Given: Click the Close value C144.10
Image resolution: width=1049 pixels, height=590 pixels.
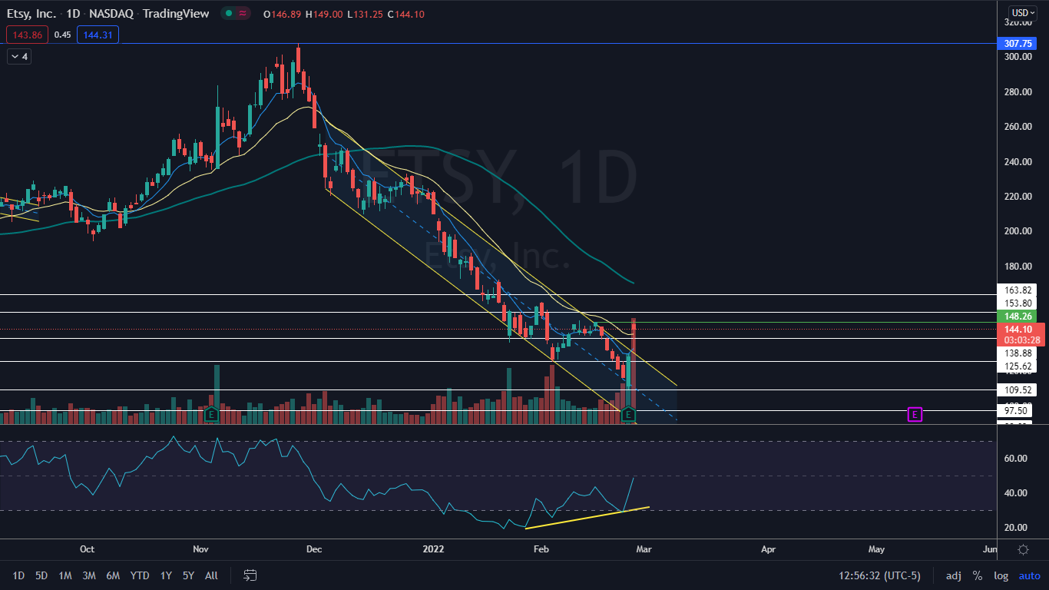Looking at the screenshot, I should [x=405, y=14].
